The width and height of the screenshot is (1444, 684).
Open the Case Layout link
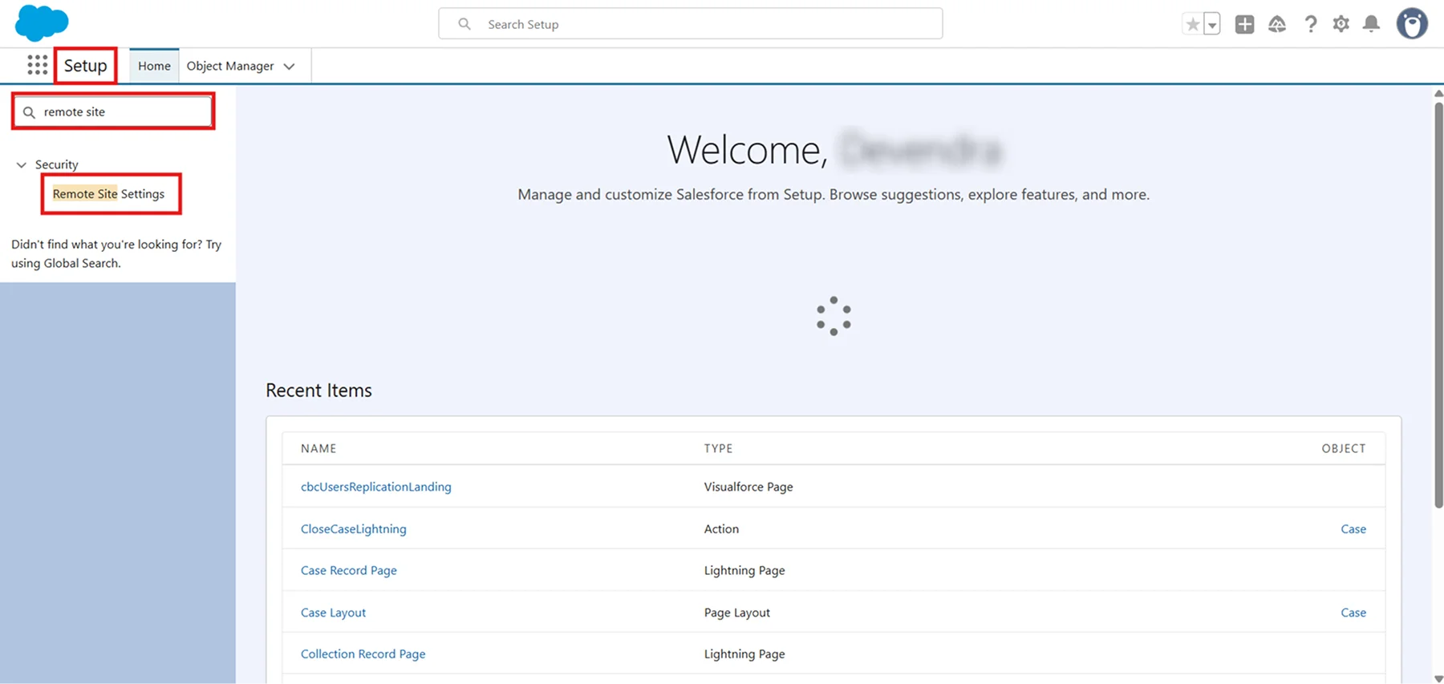pos(333,612)
